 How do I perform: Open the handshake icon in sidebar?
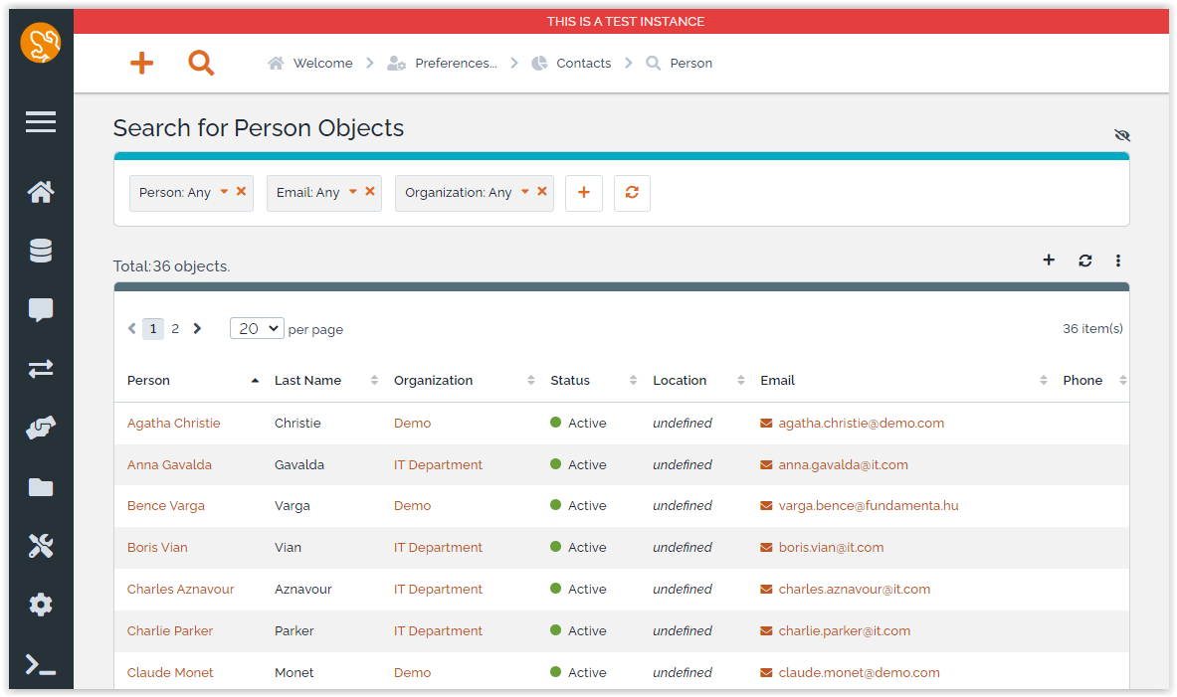pos(41,429)
